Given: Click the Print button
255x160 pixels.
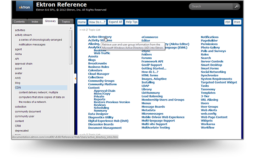Looking at the screenshot, I should pos(237,22).
